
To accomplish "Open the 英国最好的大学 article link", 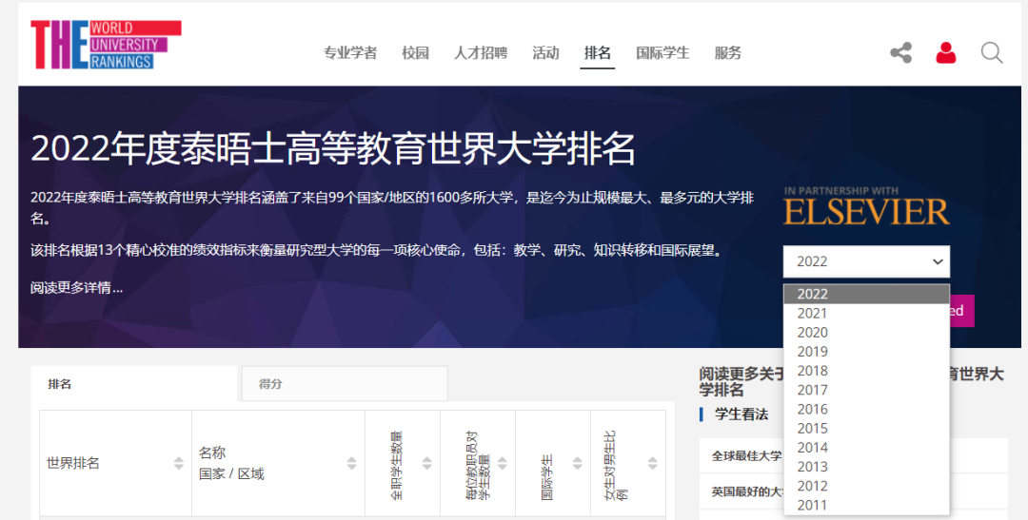I will pyautogui.click(x=747, y=491).
